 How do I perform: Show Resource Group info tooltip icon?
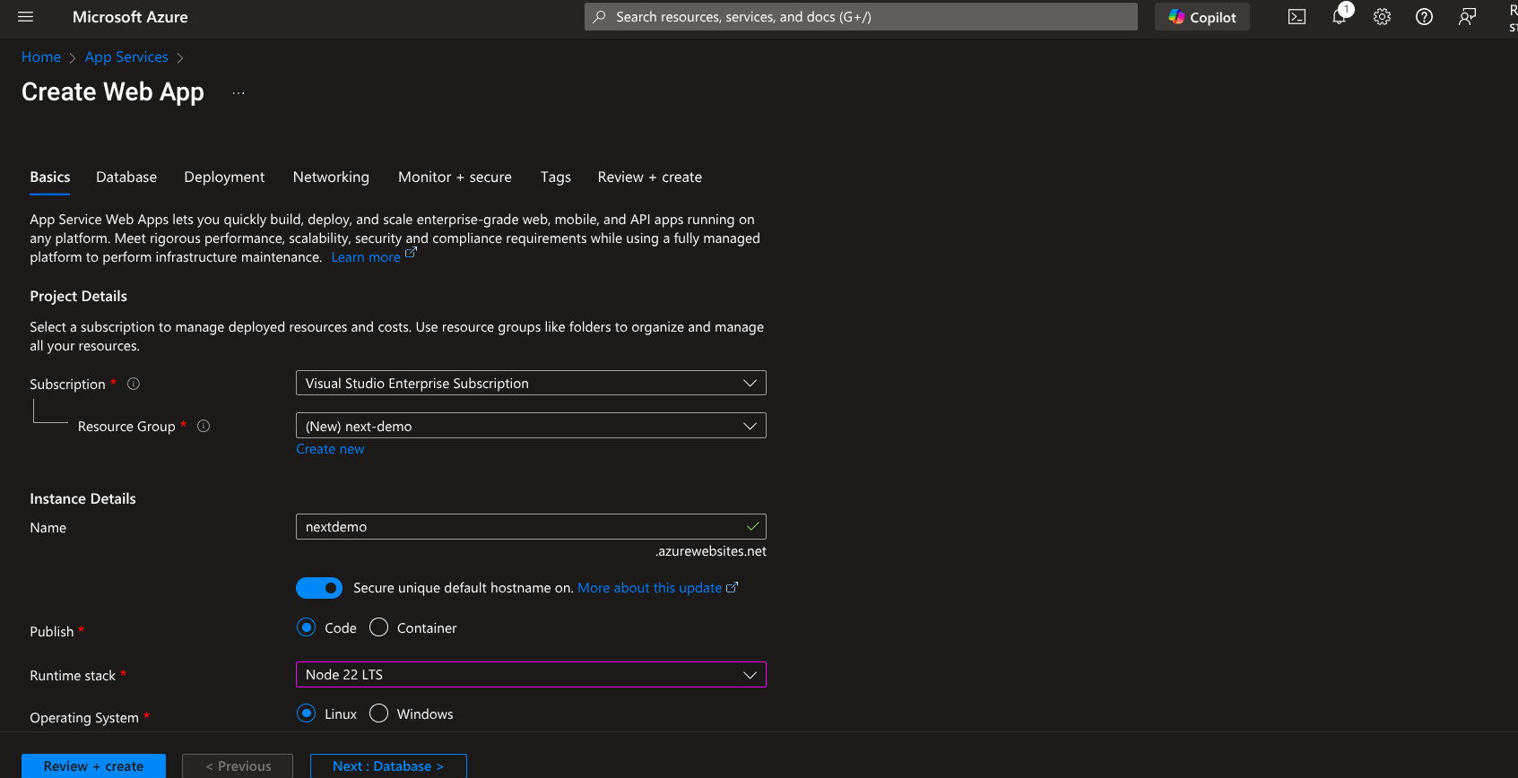204,426
